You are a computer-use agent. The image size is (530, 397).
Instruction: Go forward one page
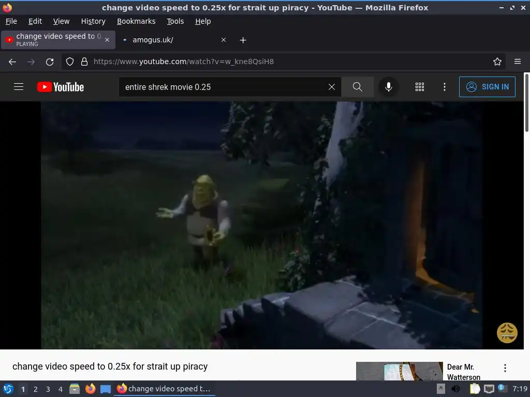[31, 62]
